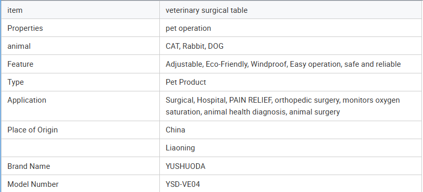This screenshot has width=423, height=192.
Task: Select the 'China' value cell
Action: pyautogui.click(x=290, y=130)
